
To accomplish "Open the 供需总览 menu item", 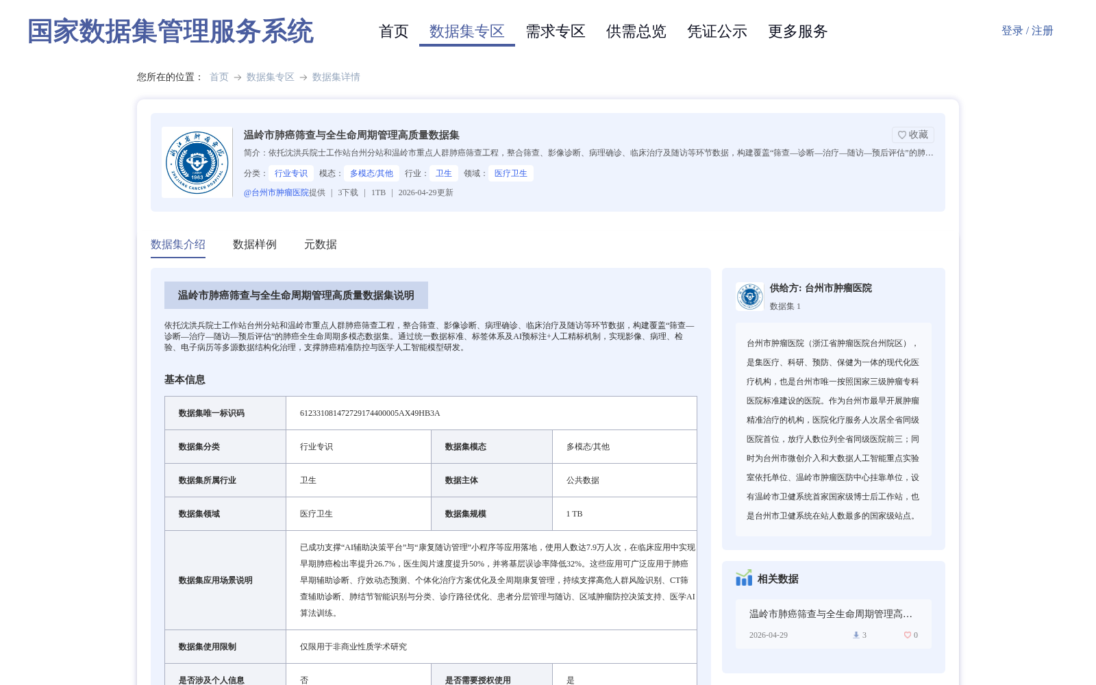I will click(636, 32).
